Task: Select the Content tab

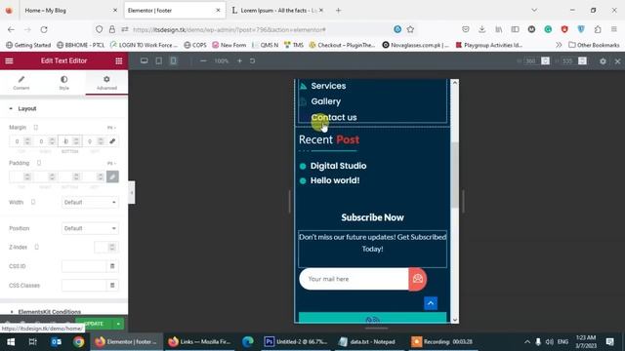Action: 21,83
